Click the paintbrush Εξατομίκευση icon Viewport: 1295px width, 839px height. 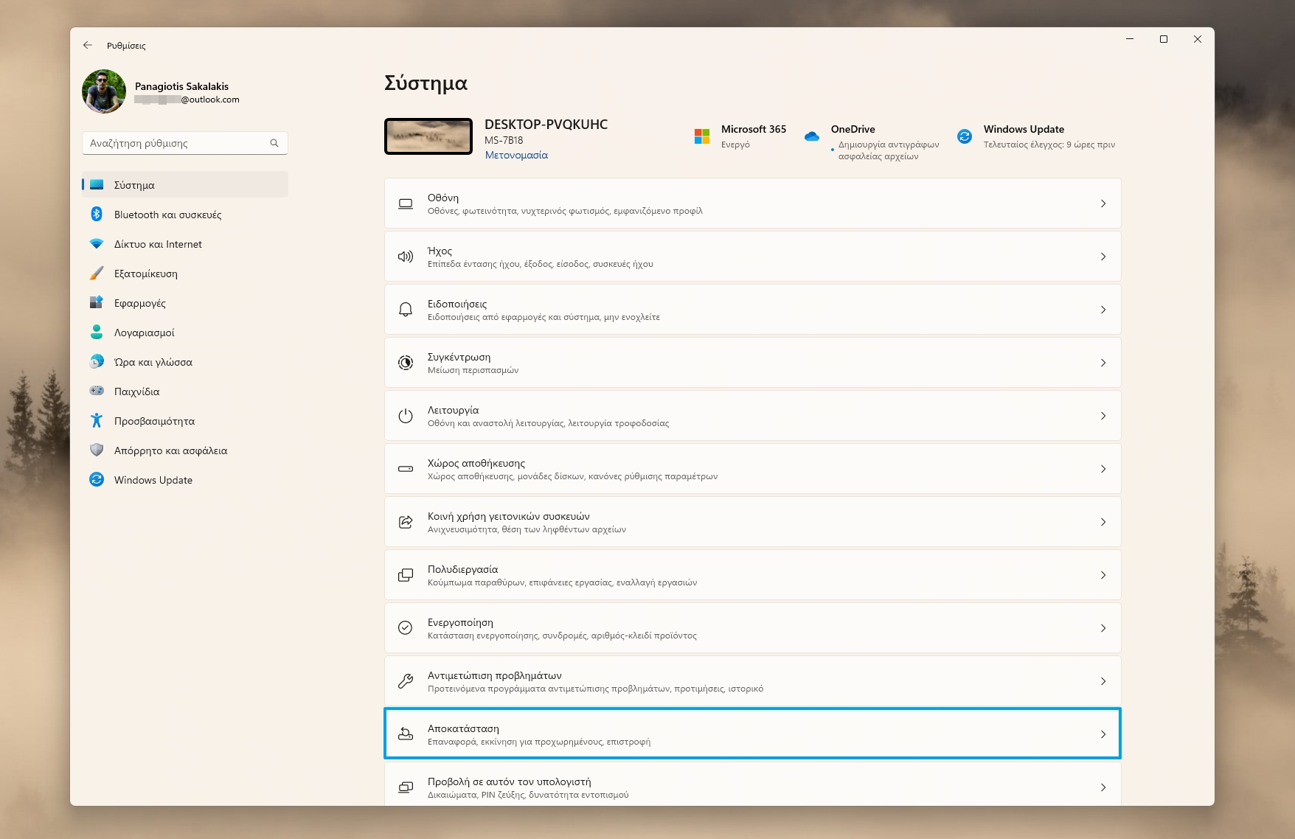coord(97,274)
